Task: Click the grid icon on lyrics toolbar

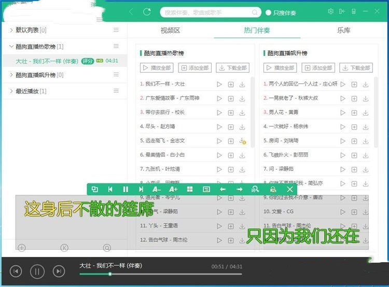Action: point(190,190)
